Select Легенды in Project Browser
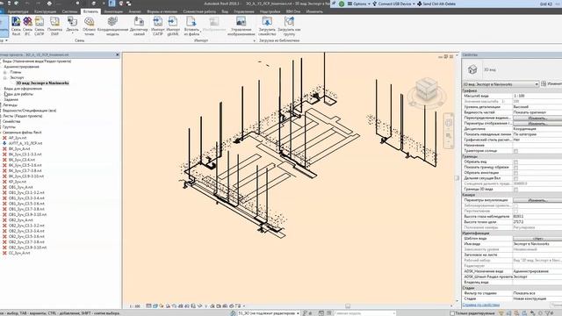Image resolution: width=562 pixels, height=316 pixels. 10,105
